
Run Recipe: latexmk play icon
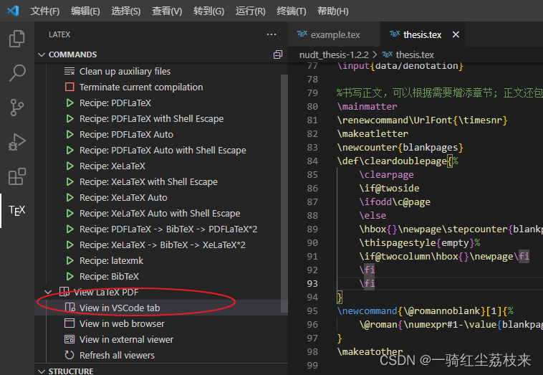point(69,260)
